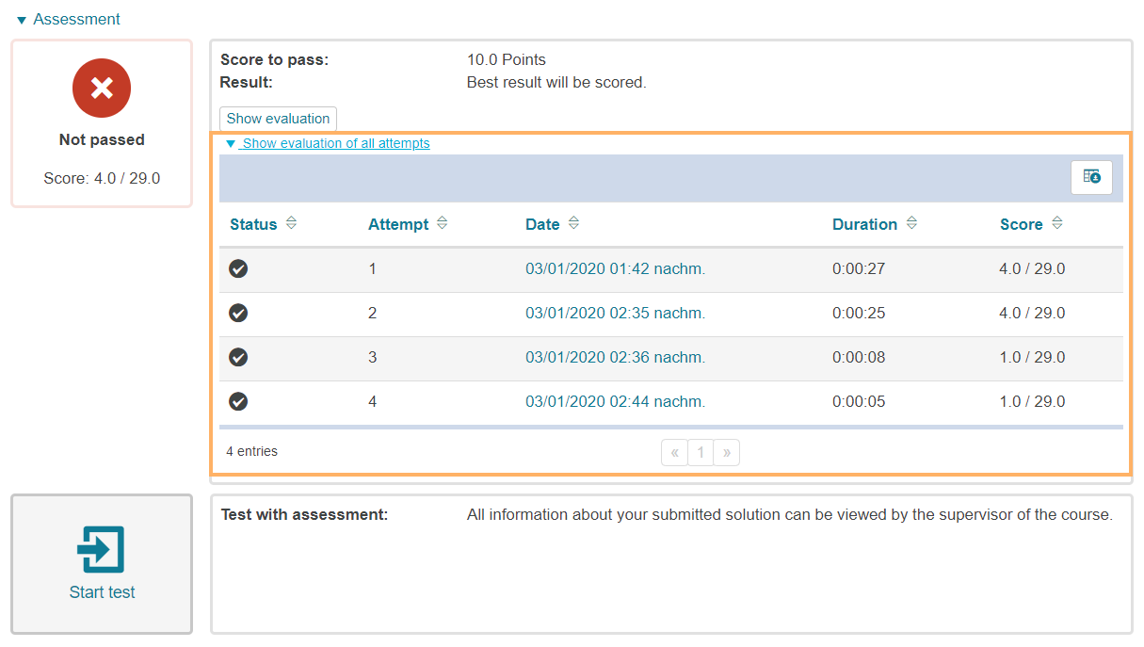Click the status checkmark for attempt 4
Image resolution: width=1144 pixels, height=647 pixels.
[x=238, y=402]
